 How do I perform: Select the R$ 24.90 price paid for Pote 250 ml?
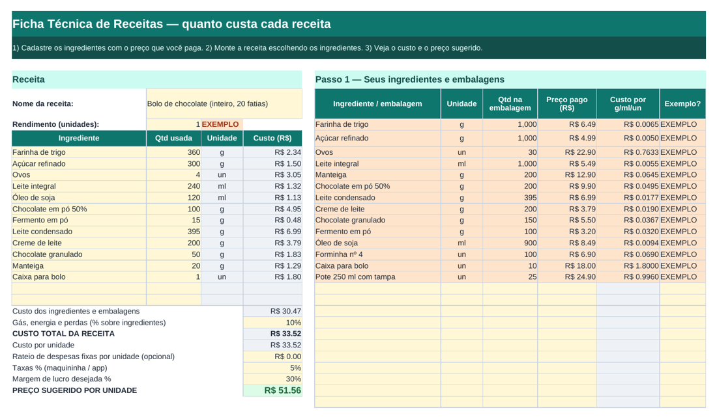click(567, 277)
